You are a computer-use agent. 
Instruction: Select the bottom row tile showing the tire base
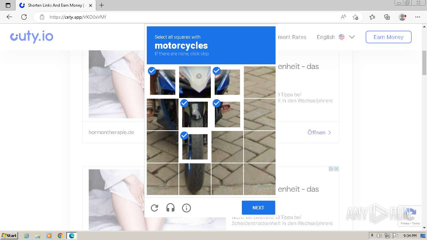(x=195, y=179)
